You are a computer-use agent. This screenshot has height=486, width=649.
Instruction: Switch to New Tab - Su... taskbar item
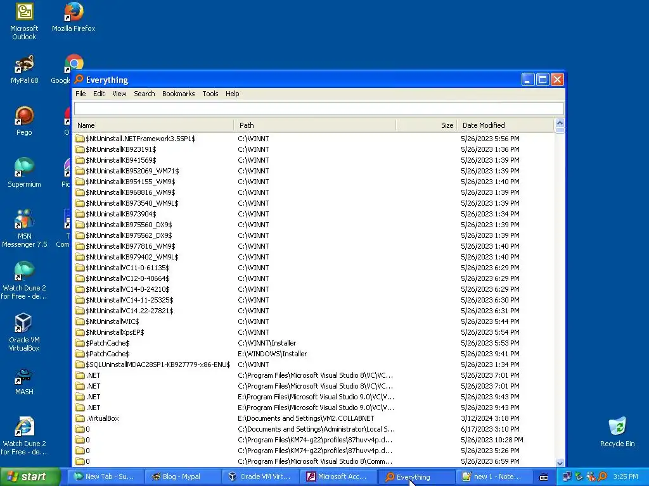pos(105,477)
